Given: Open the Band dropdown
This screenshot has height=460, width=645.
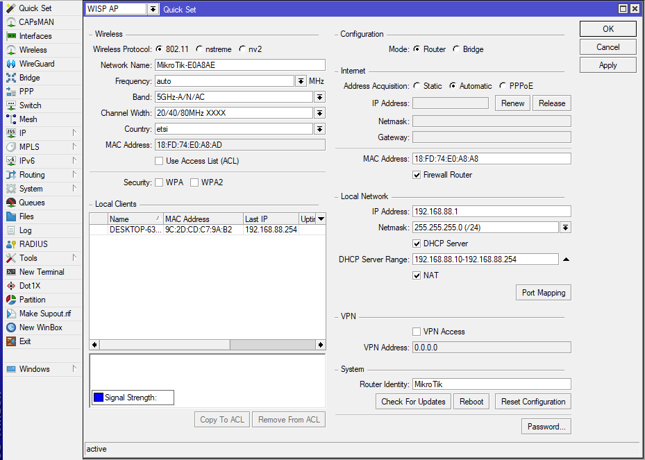Looking at the screenshot, I should 319,96.
